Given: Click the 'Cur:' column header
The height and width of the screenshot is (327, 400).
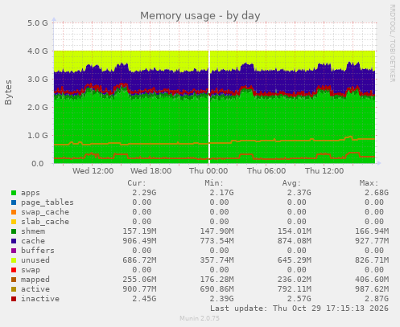Looking at the screenshot, I should 137,183.
